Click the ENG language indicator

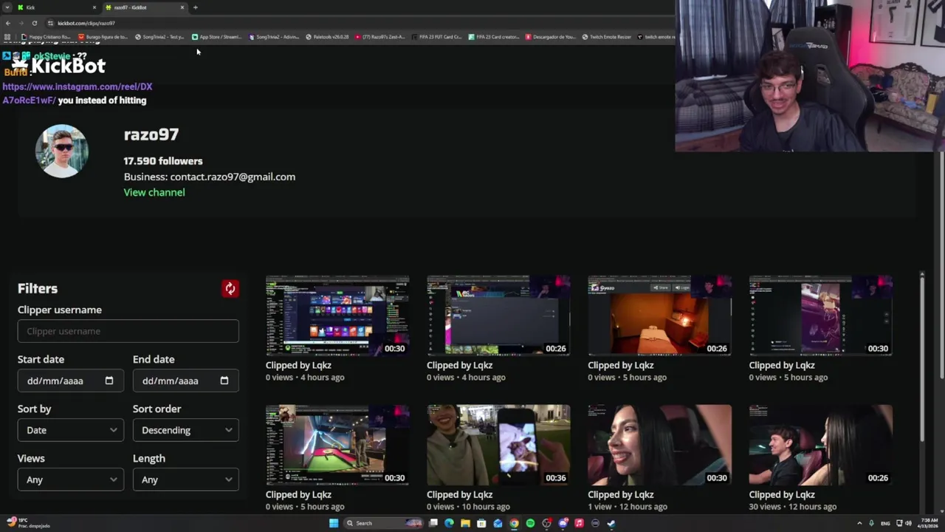[885, 523]
